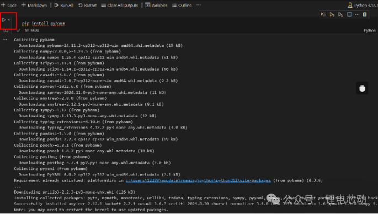Restart the notebook kernel

pyautogui.click(x=88, y=5)
